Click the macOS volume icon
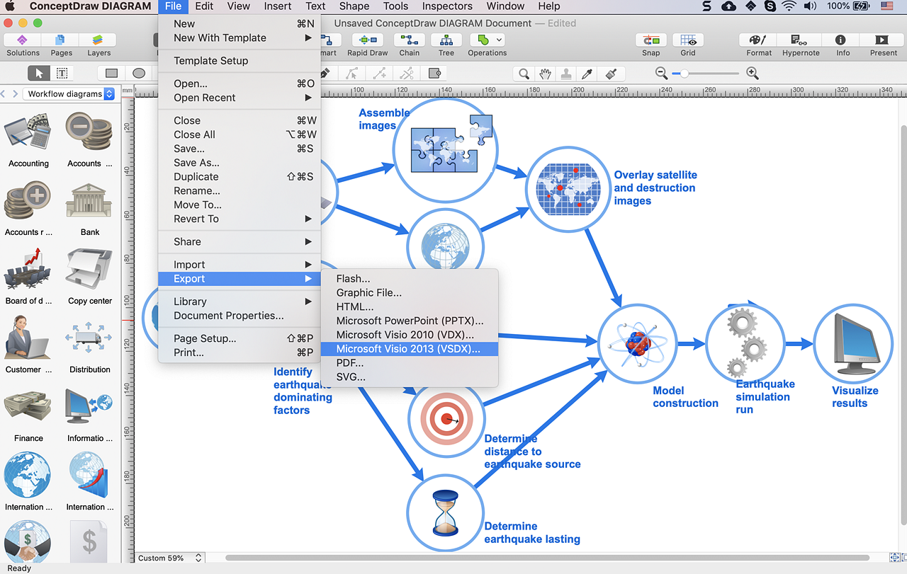907x574 pixels. (809, 6)
